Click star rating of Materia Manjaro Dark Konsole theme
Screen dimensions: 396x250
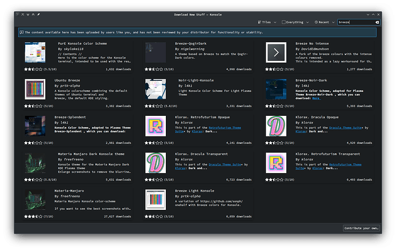pos(33,179)
